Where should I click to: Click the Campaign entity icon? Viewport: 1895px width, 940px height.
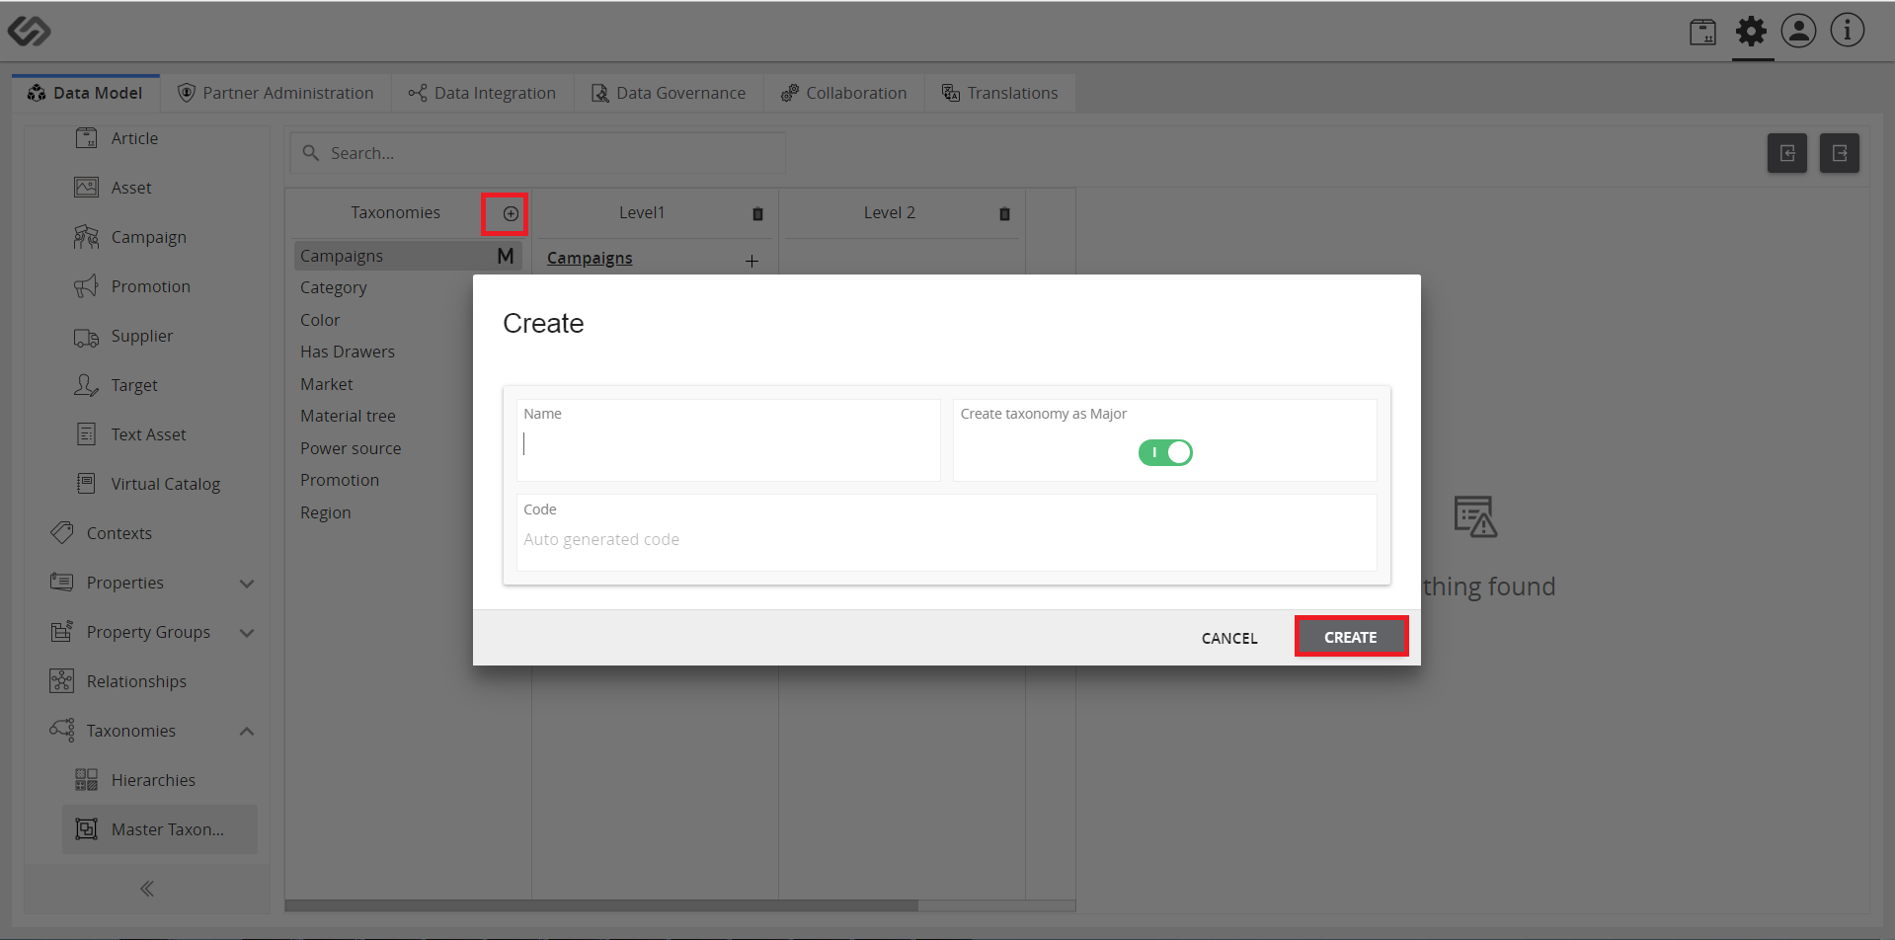coord(87,237)
